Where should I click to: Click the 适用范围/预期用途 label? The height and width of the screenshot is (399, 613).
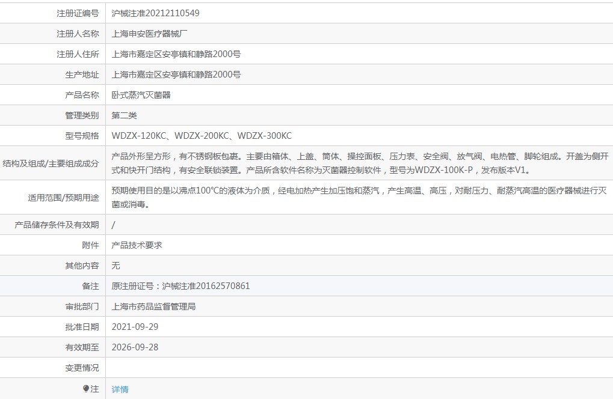[x=63, y=198]
